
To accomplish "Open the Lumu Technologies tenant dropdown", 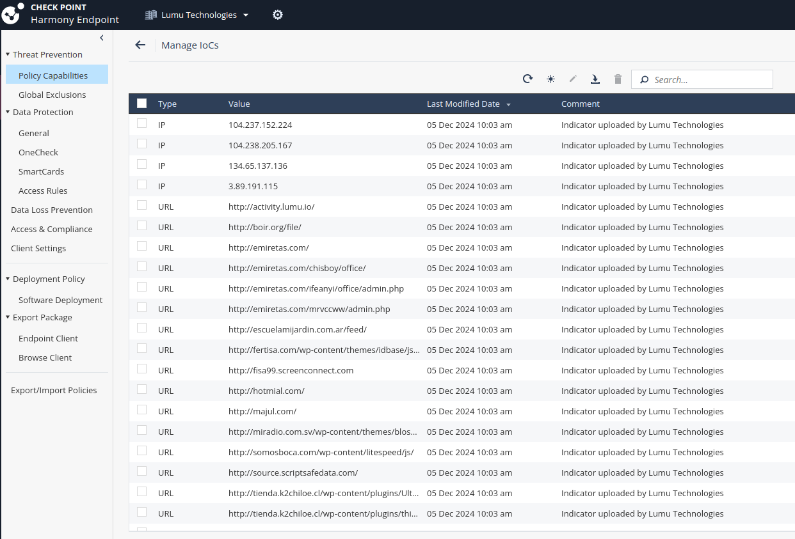I will click(197, 15).
